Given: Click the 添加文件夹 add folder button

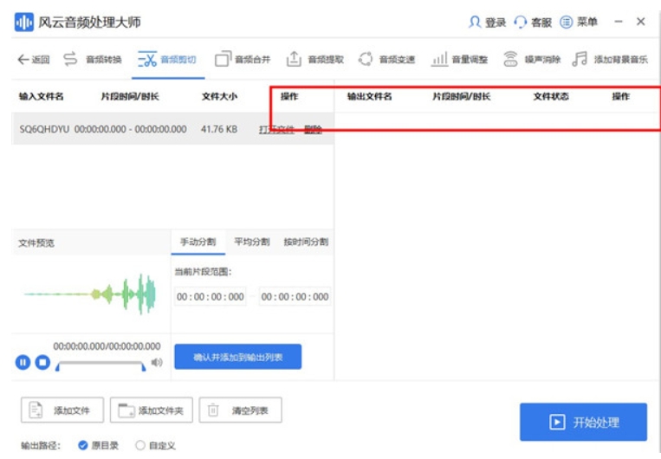Looking at the screenshot, I should (152, 411).
